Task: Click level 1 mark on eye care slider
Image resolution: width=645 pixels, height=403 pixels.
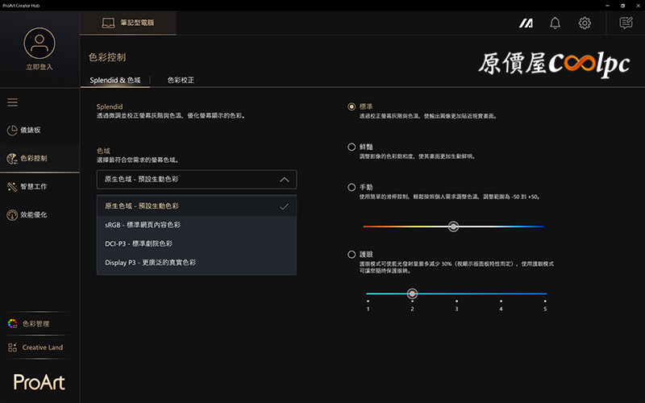Action: (x=368, y=305)
